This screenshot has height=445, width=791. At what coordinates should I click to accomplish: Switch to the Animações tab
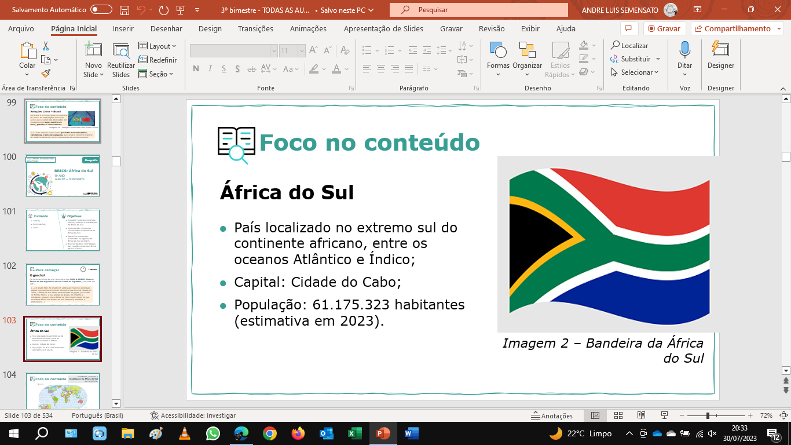308,28
